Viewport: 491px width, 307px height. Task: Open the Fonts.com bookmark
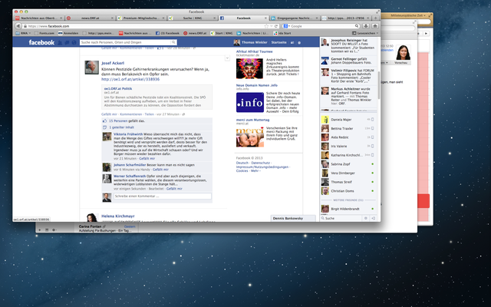point(44,33)
